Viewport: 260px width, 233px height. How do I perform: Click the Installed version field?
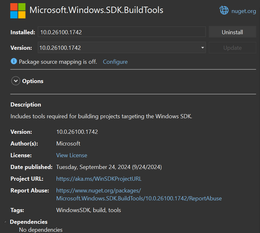click(x=122, y=32)
